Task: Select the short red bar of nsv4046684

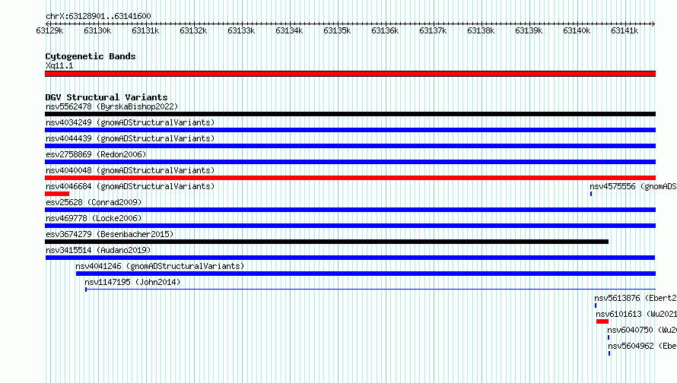Action: tap(57, 194)
